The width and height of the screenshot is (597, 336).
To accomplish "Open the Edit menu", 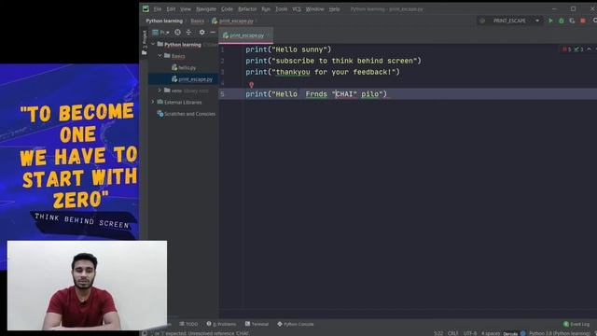I will click(171, 8).
